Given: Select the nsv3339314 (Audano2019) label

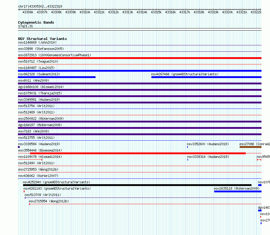Looking at the screenshot, I should pyautogui.click(x=208, y=157).
